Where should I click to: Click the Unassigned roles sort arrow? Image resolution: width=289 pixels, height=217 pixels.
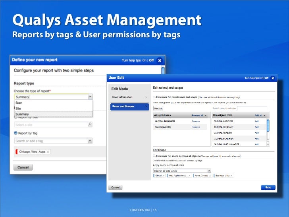click(264, 115)
